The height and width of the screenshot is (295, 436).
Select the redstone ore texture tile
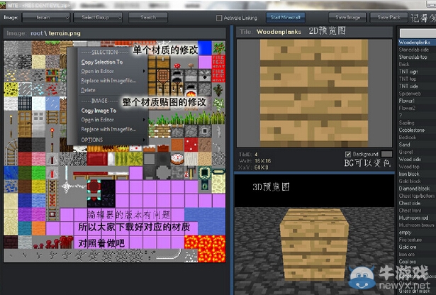coord(52,89)
